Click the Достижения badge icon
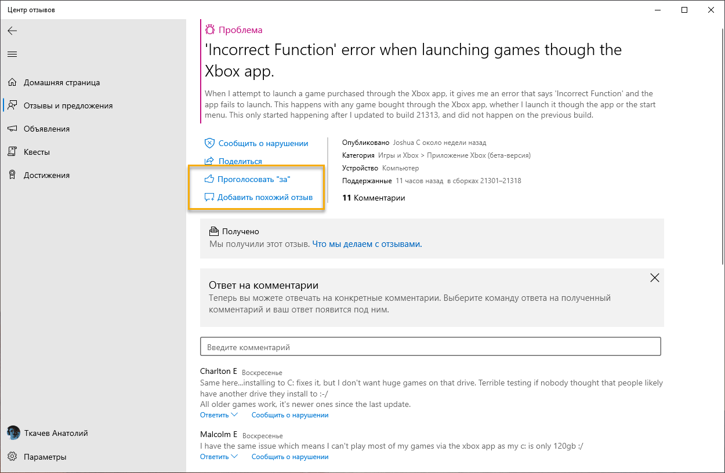 pos(12,175)
